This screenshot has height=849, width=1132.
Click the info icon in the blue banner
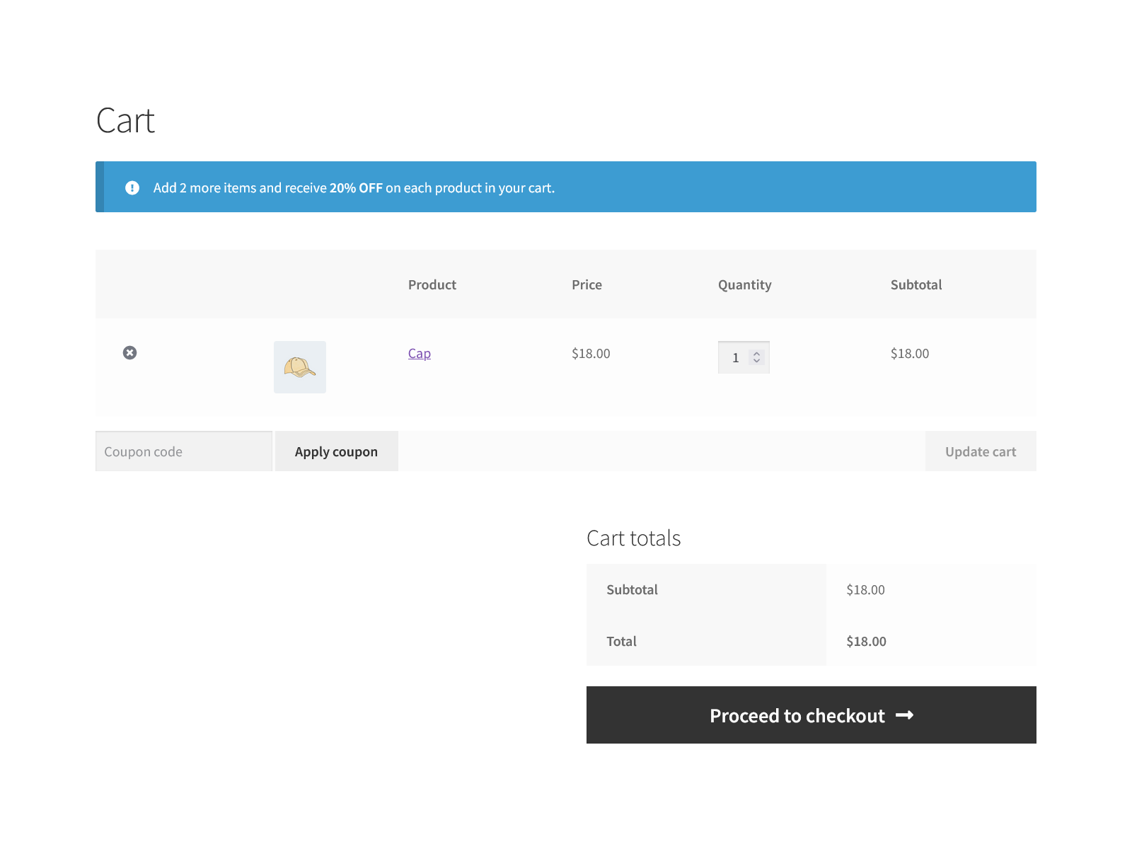[x=132, y=187]
